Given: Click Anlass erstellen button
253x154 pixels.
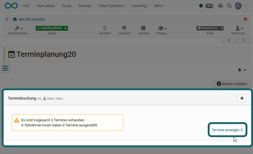Looking at the screenshot, I should [x=232, y=84].
